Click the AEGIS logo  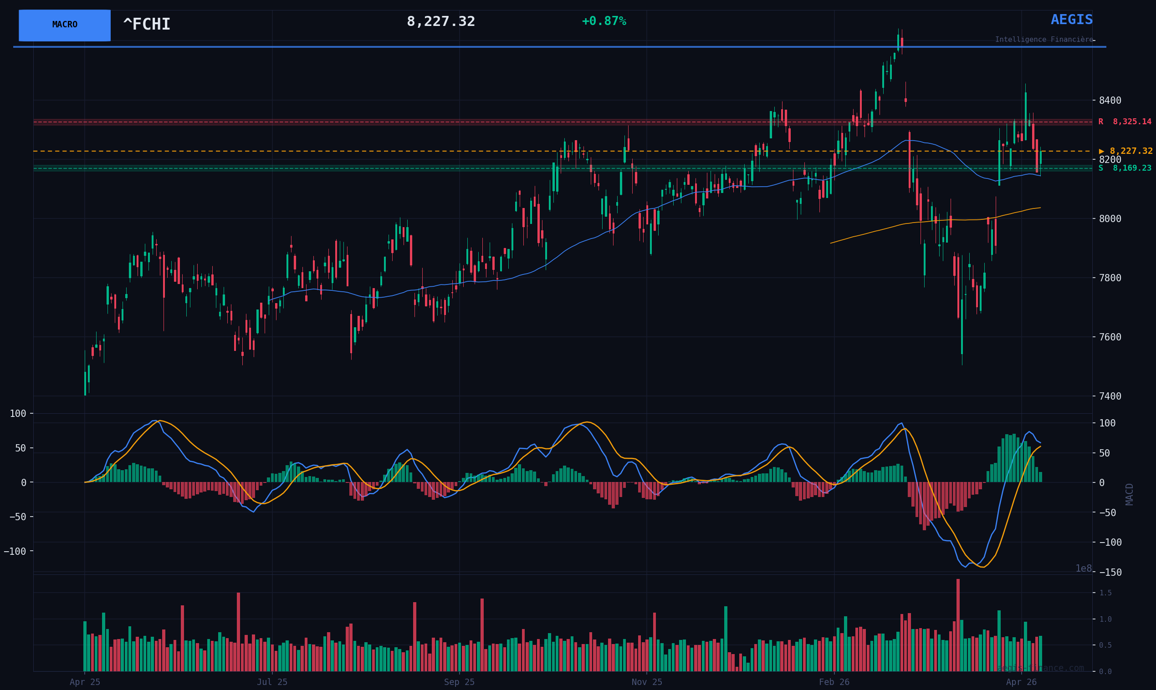(1071, 20)
